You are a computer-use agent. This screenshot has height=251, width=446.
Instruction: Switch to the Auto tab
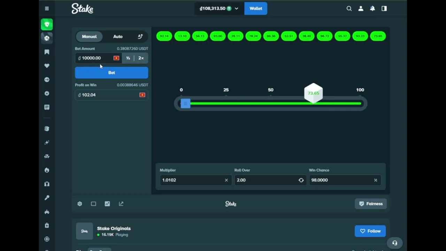pos(118,36)
